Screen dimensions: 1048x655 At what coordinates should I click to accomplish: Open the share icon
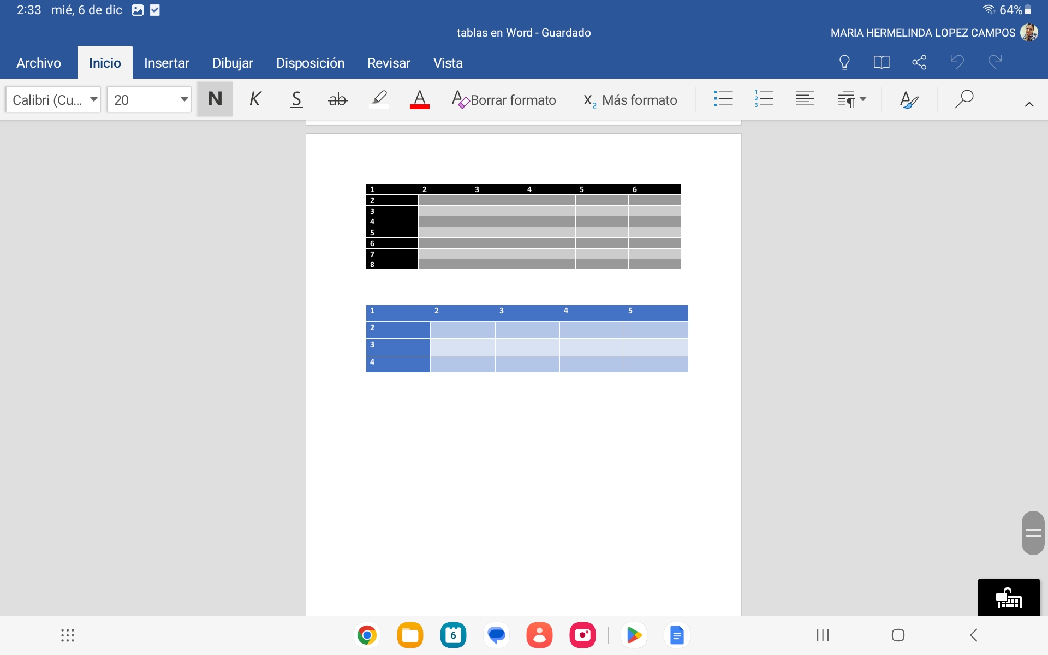tap(919, 62)
